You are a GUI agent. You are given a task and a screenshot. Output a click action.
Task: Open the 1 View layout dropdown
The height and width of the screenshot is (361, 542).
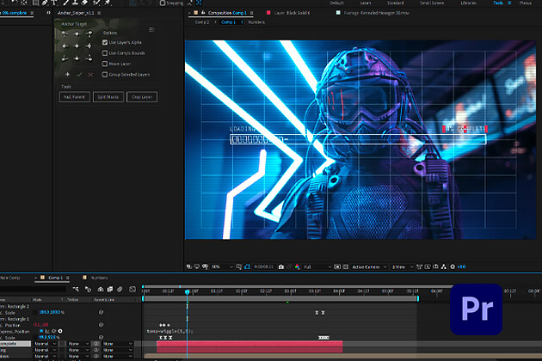coord(402,266)
